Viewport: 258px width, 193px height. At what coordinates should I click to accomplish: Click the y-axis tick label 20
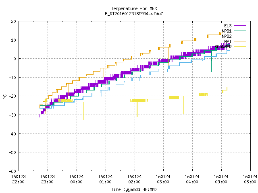click(13, 21)
